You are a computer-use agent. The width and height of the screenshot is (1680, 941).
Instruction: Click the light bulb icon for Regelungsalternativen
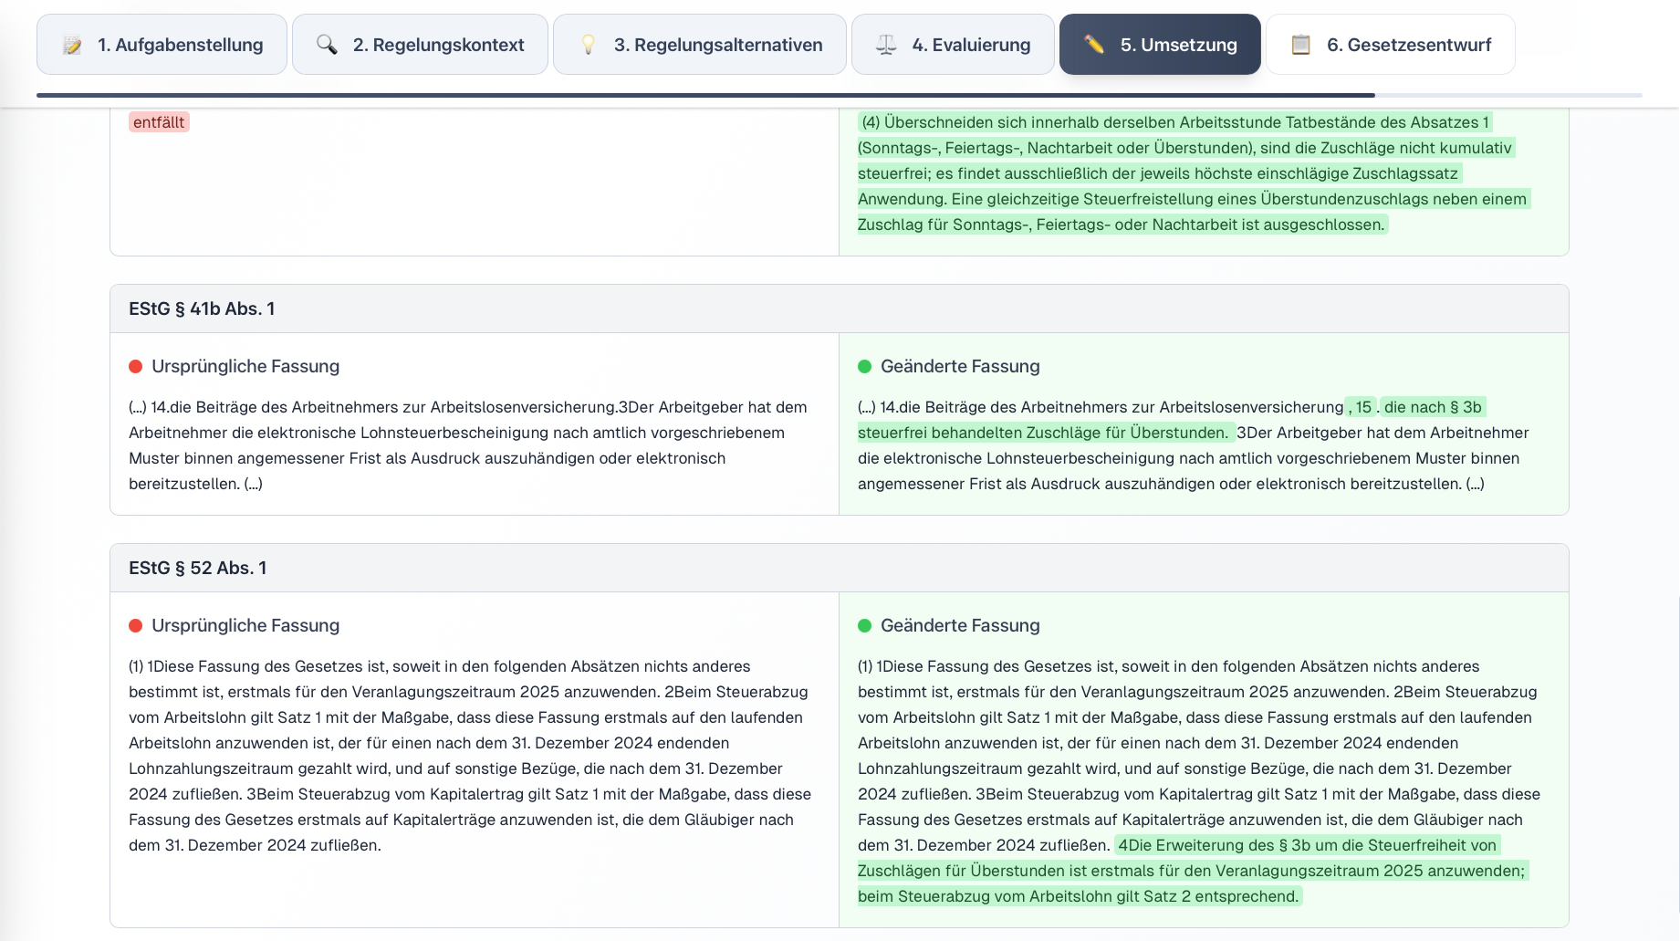click(589, 45)
